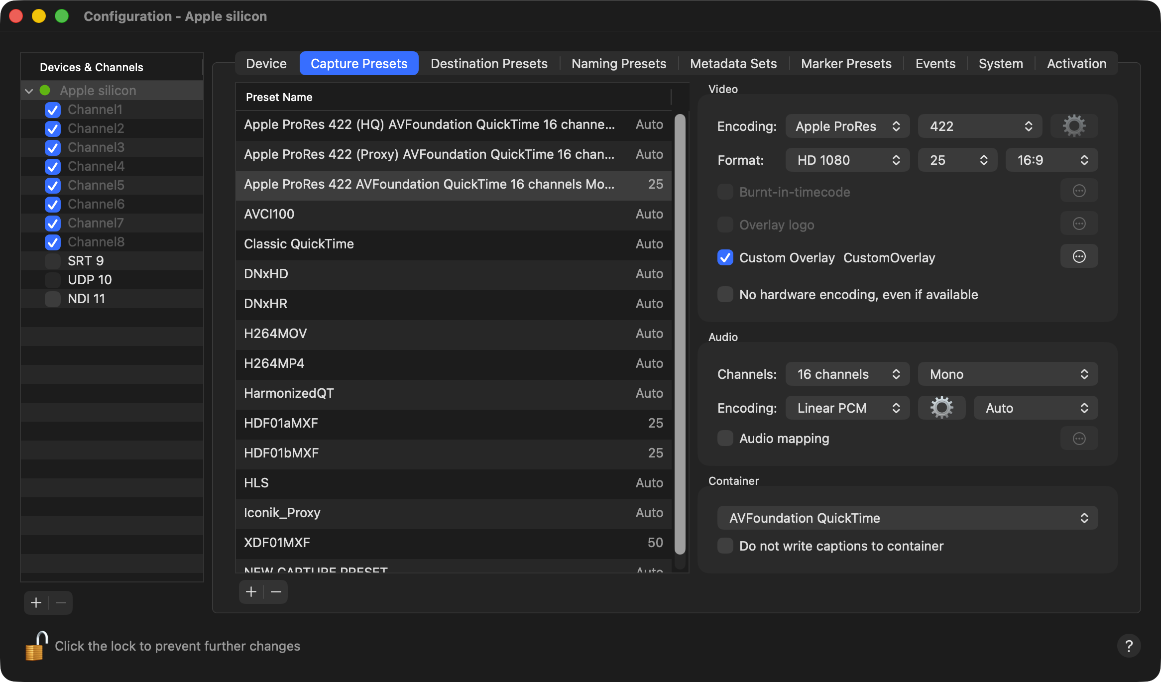Uncheck Channel1 checkbox
Image resolution: width=1161 pixels, height=682 pixels.
pyautogui.click(x=52, y=110)
